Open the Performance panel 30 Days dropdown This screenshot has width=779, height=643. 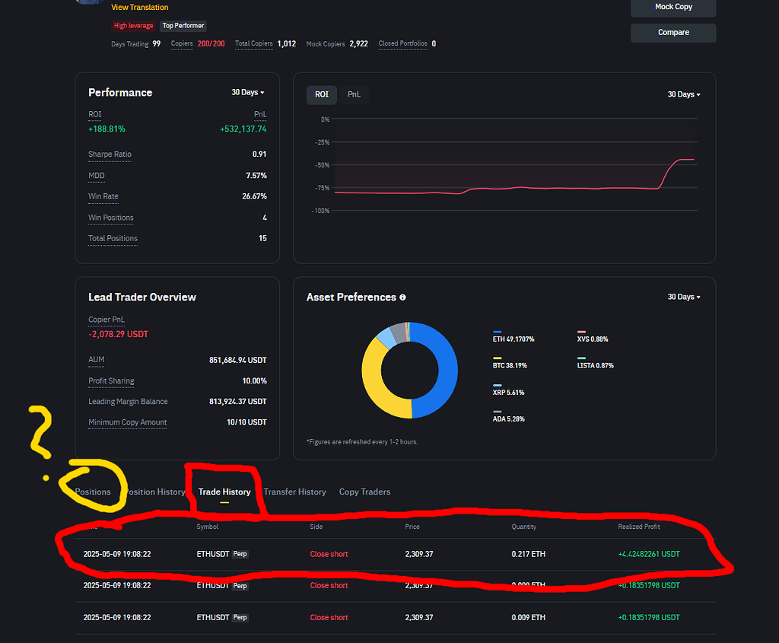click(x=247, y=91)
